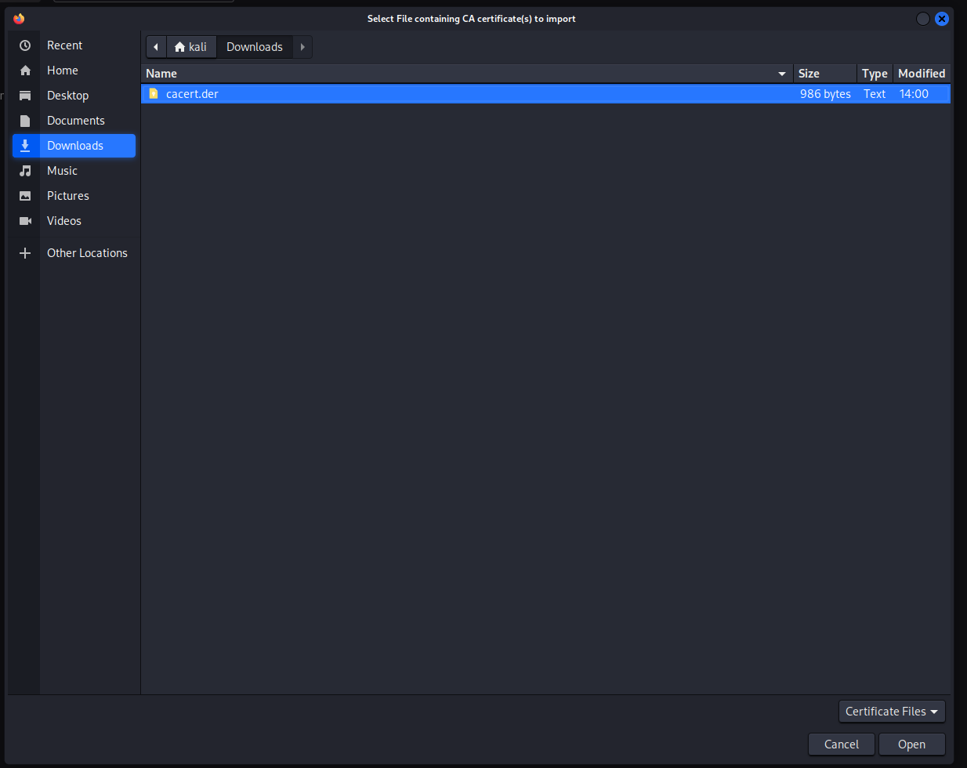
Task: Open the Recent clock icon in sidebar
Action: [x=25, y=45]
